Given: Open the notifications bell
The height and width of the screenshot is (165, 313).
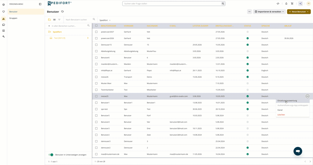Looking at the screenshot, I should point(286,4).
